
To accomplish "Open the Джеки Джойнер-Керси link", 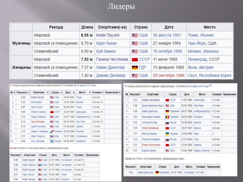I will point(153,106).
